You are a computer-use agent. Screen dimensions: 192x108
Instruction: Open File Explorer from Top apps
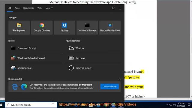point(19,28)
